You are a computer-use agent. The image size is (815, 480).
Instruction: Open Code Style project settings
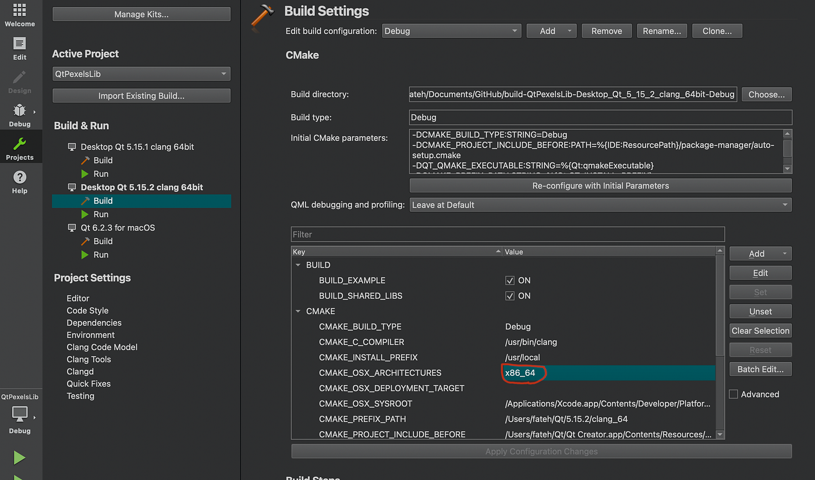coord(87,311)
